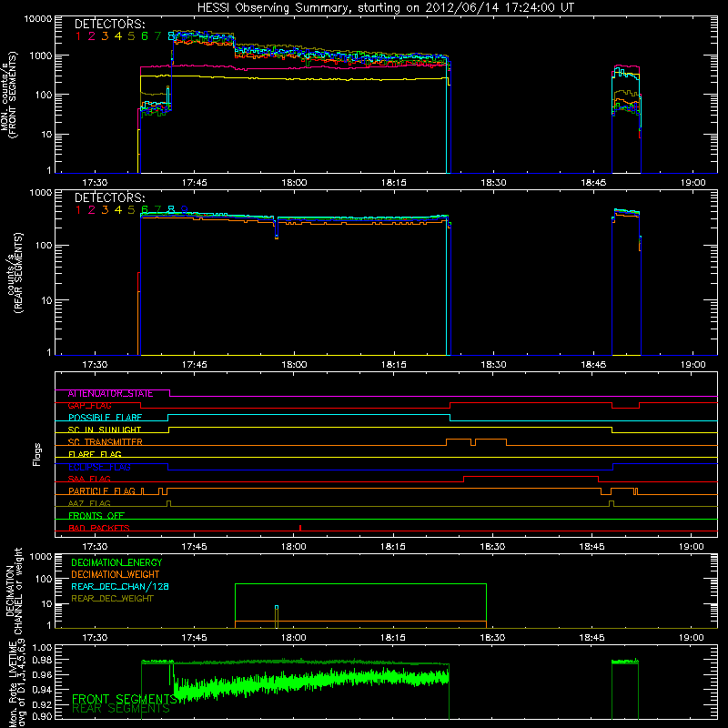Click the 18:30 tick label under the decimation plot
The height and width of the screenshot is (728, 728).
(492, 638)
